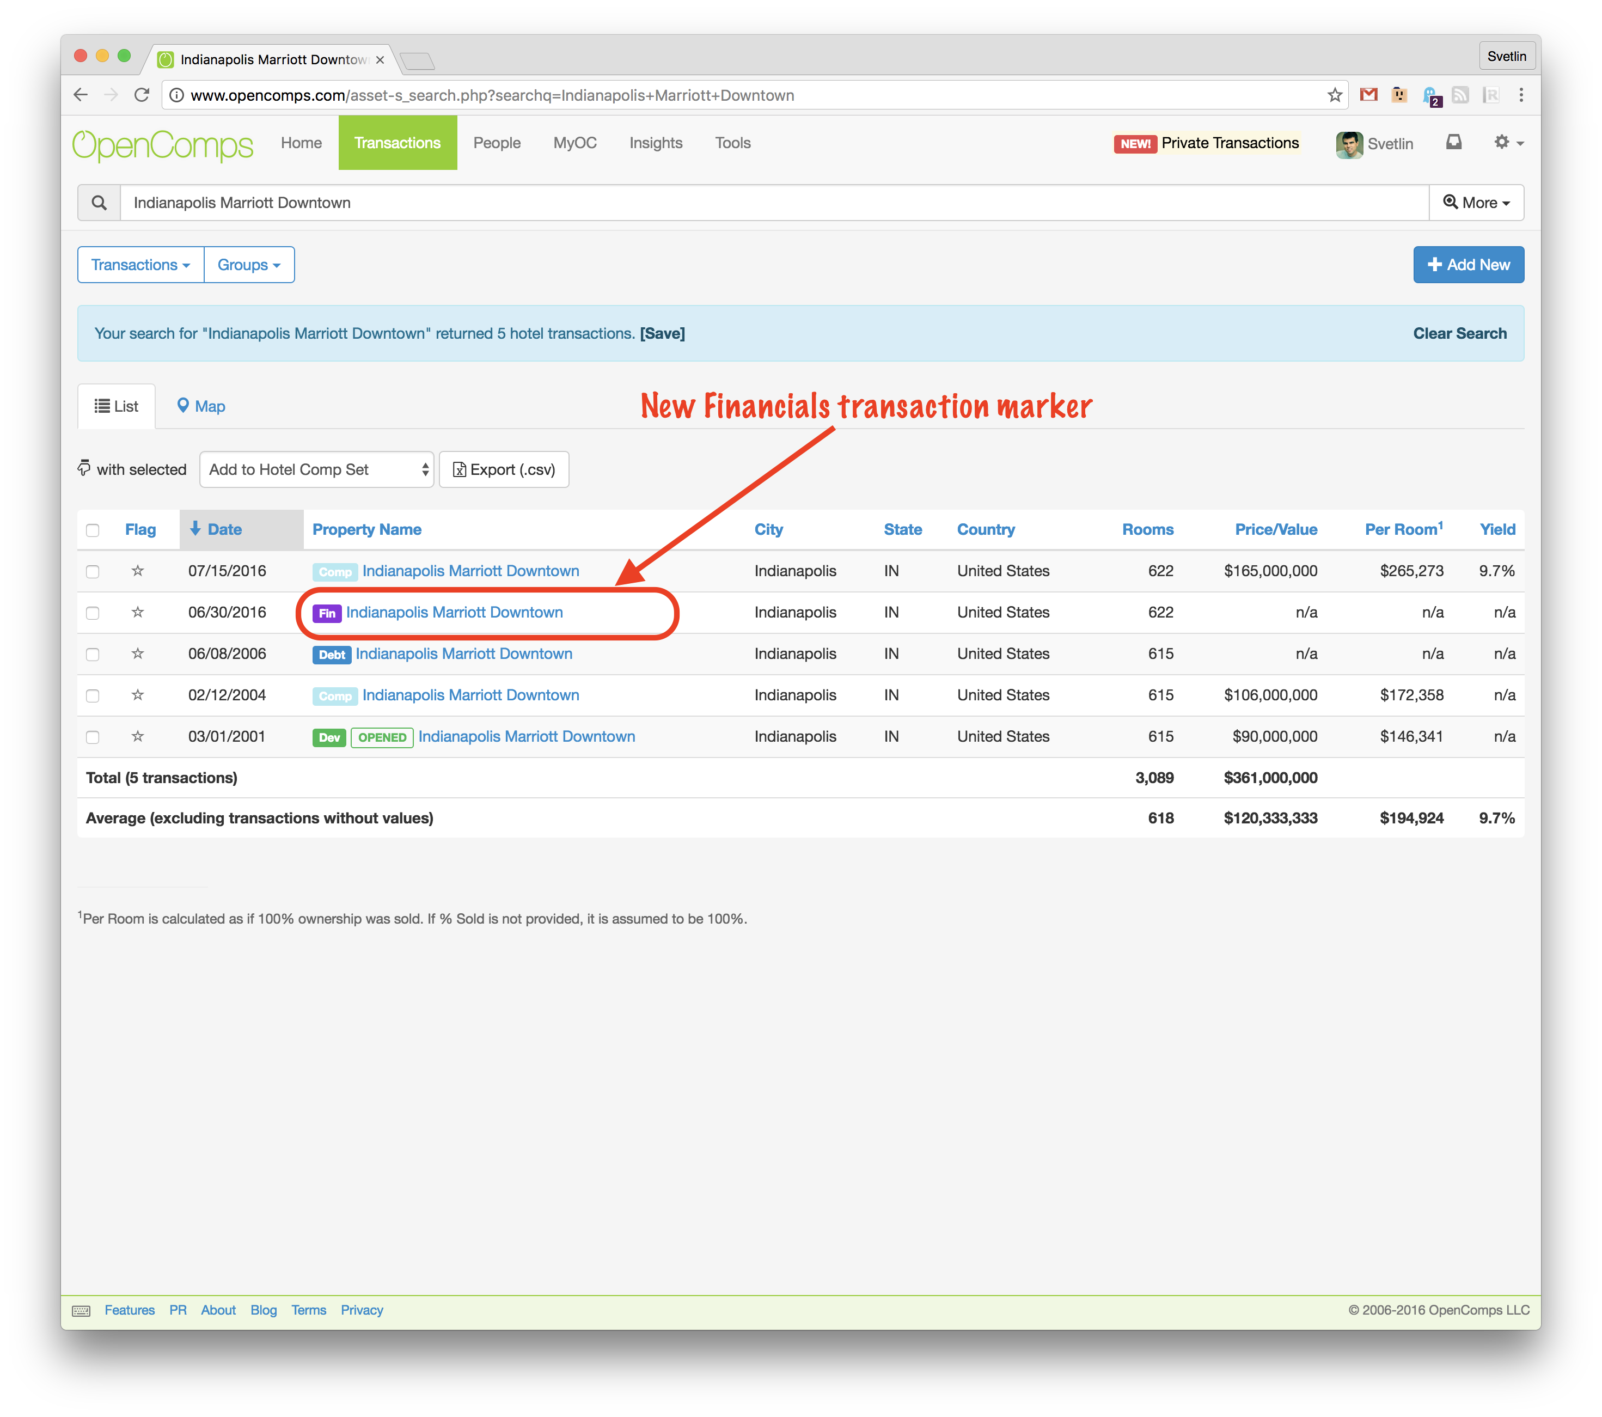Screen dimensions: 1602x1417
Task: Open a new browser tab
Action: pos(417,61)
